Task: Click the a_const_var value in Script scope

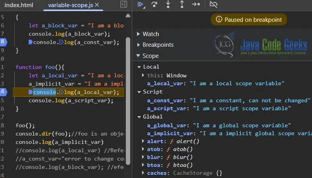Action: [250, 101]
